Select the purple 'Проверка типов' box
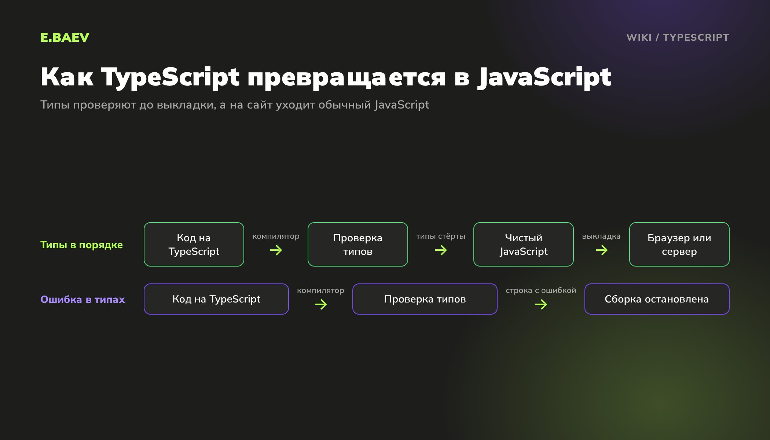This screenshot has height=440, width=770. (425, 299)
